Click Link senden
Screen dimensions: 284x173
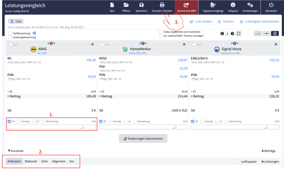tap(201, 22)
